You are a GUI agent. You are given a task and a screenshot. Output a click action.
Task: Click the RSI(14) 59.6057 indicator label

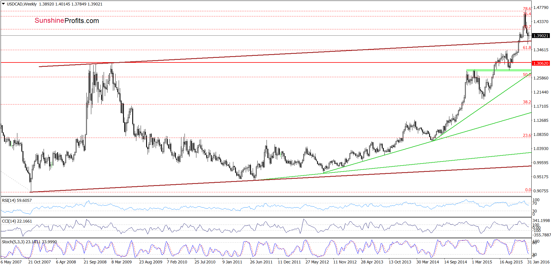point(17,200)
